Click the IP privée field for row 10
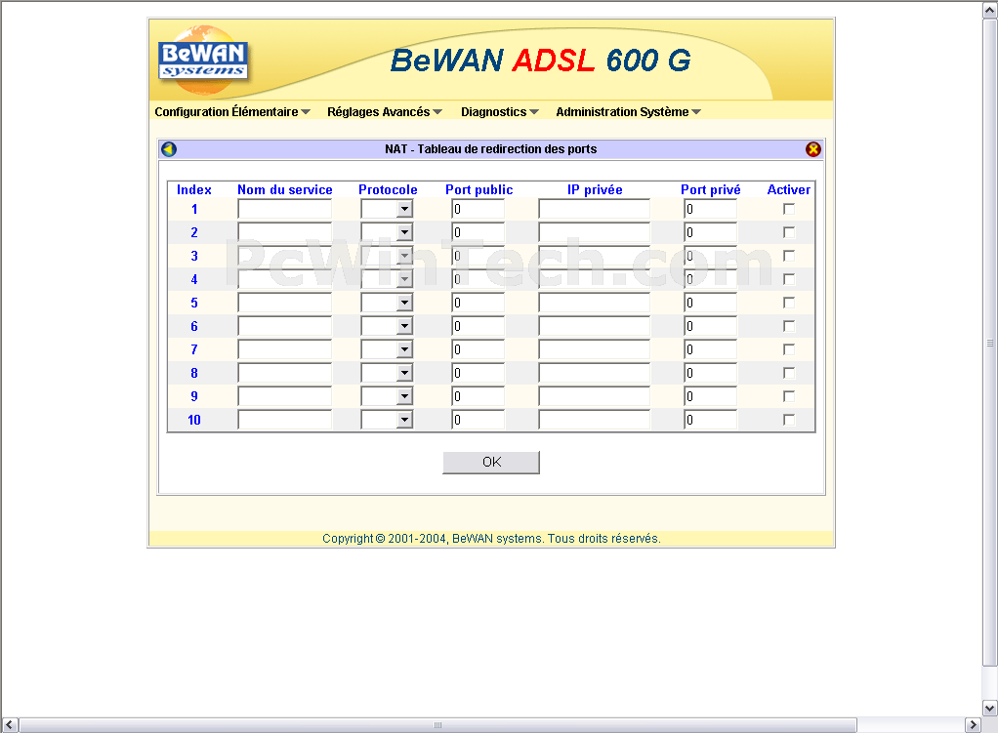This screenshot has width=998, height=733. coord(594,420)
